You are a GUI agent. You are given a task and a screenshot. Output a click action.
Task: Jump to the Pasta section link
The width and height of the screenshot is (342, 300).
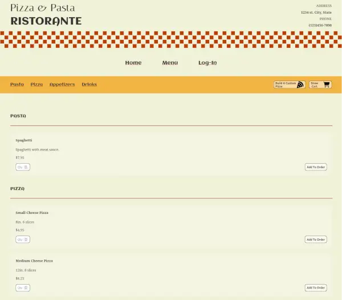[17, 84]
